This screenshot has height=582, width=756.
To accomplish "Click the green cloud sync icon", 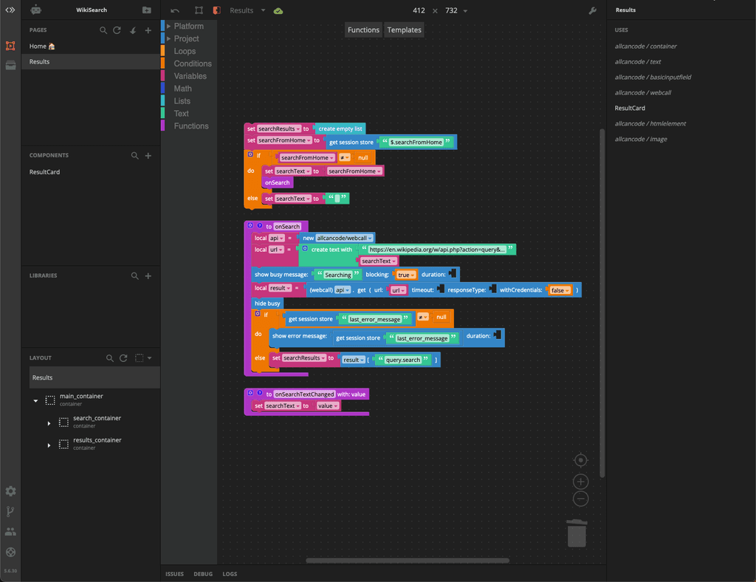I will pos(278,10).
